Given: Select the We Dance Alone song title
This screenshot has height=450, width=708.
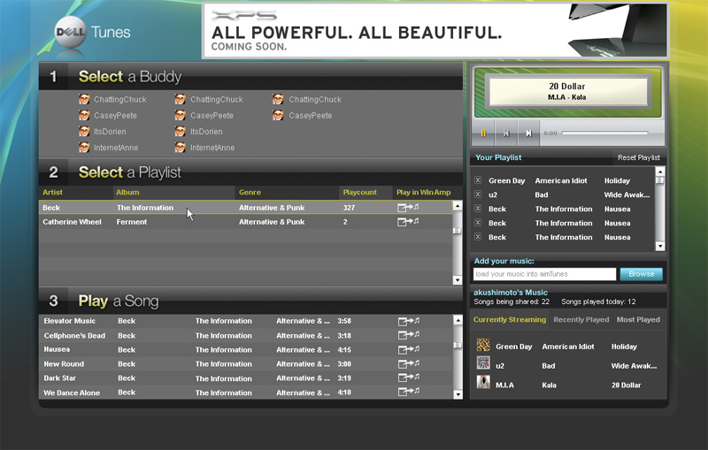Looking at the screenshot, I should click(72, 393).
